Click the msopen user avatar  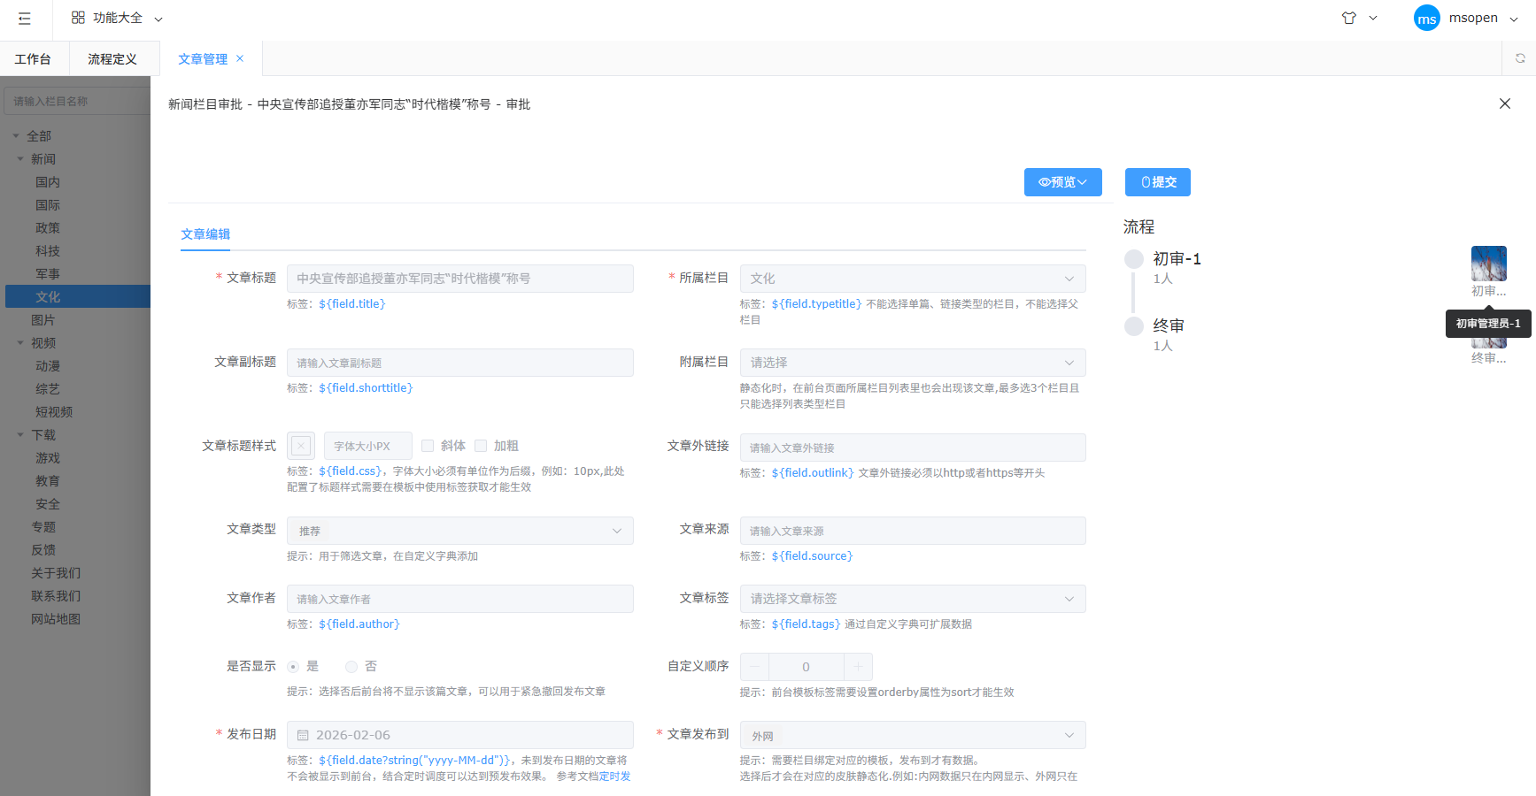click(1426, 19)
